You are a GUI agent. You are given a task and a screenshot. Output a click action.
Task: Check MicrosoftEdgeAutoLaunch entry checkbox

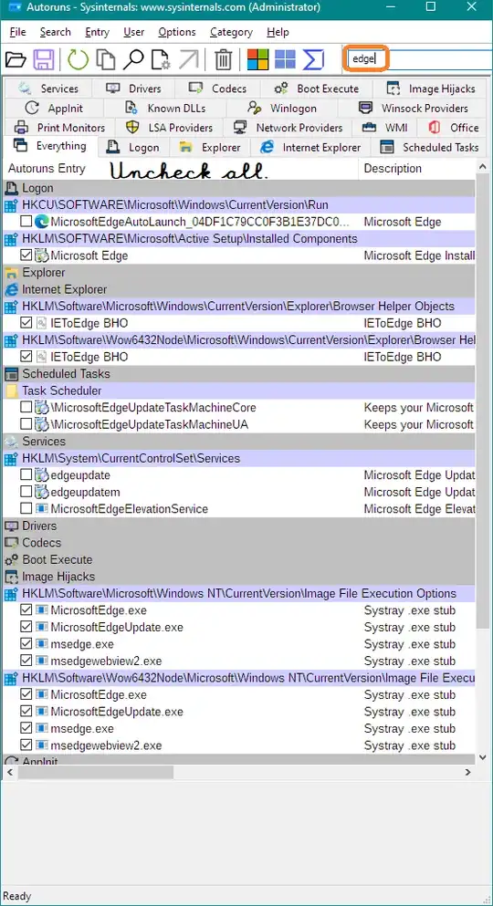pos(26,222)
